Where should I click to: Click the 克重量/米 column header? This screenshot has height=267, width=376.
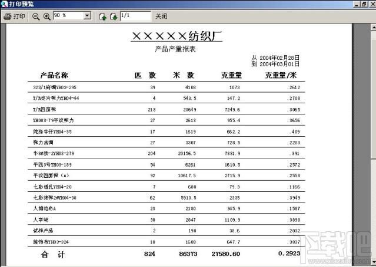pos(281,75)
